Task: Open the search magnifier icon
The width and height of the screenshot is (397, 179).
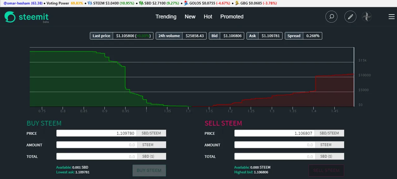Action: pyautogui.click(x=331, y=16)
